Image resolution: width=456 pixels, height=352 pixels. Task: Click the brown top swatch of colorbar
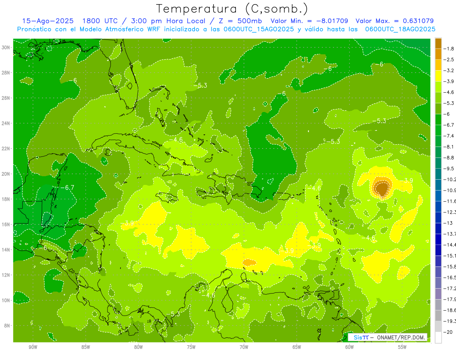point(438,43)
